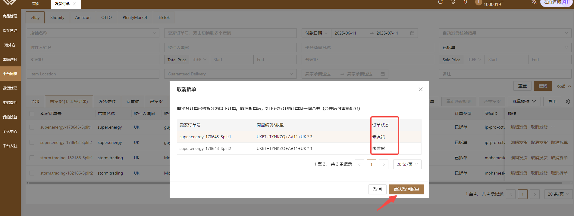Click the 查询 search button
Image resolution: width=574 pixels, height=216 pixels.
pos(543,86)
